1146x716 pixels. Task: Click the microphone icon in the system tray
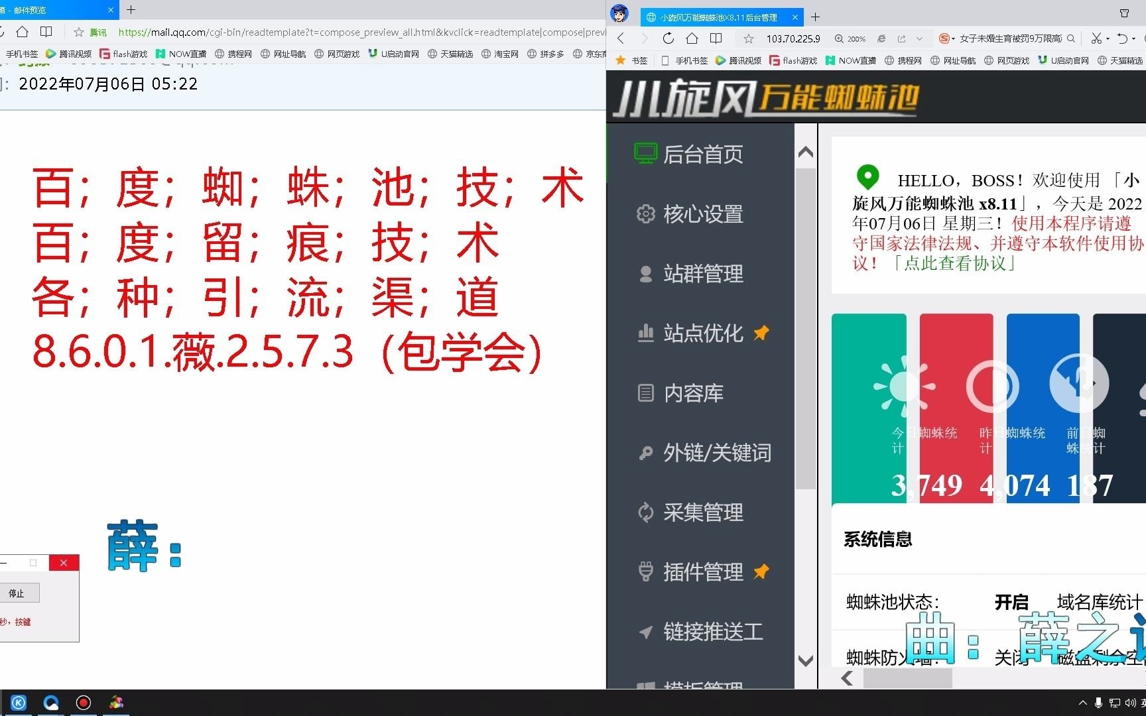(x=1098, y=703)
